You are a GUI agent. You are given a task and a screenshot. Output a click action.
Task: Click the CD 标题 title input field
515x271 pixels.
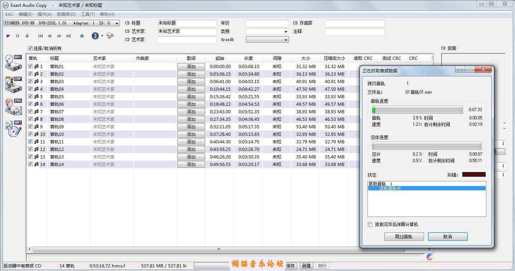[187, 23]
